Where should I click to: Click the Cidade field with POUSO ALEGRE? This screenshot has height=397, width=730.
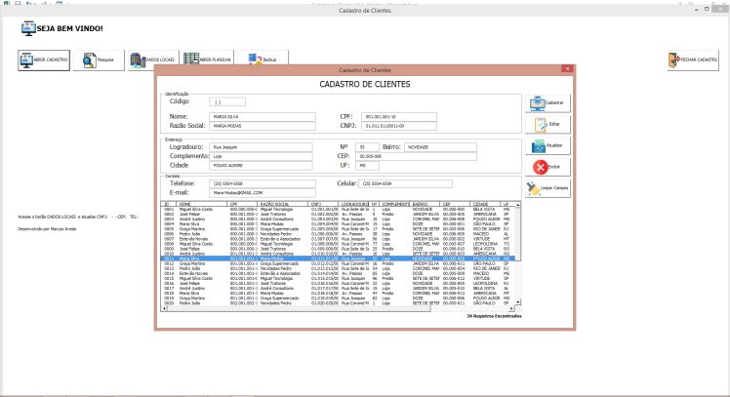point(261,165)
